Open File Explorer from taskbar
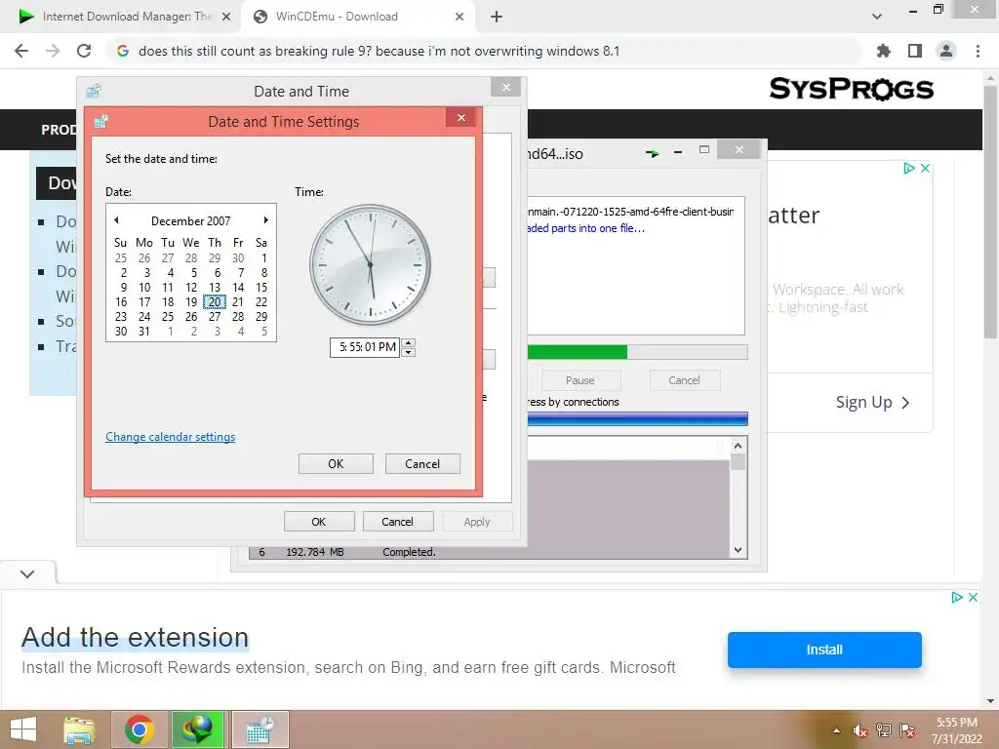 click(x=79, y=729)
